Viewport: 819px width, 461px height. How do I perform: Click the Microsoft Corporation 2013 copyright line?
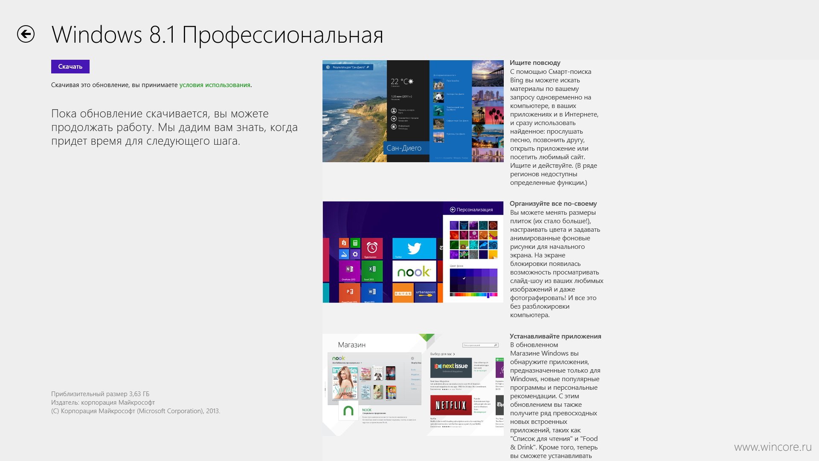tap(136, 411)
